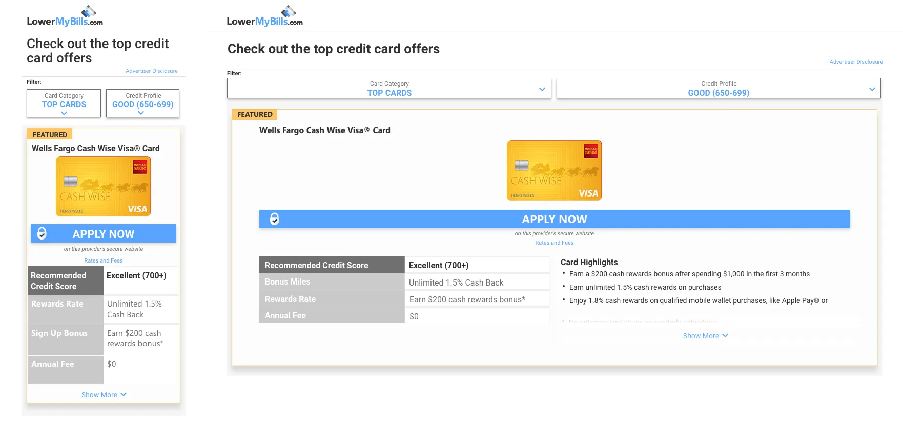Click the Cash Wise card image in desktop view
The height and width of the screenshot is (435, 903).
click(x=555, y=170)
